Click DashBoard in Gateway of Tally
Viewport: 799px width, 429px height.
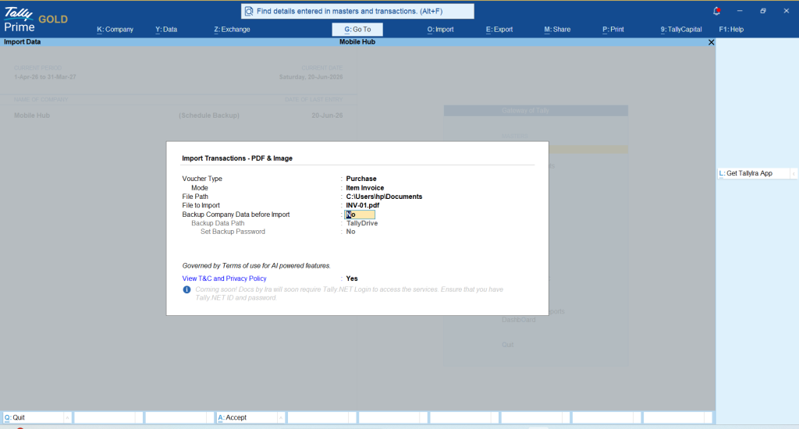(518, 320)
